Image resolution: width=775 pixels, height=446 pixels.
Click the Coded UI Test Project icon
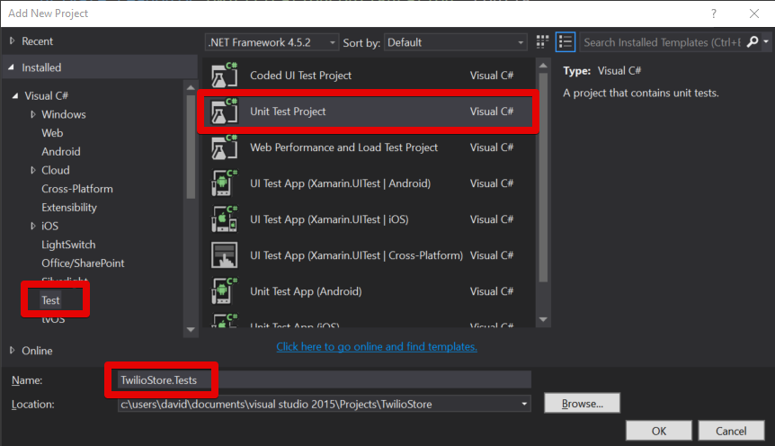coord(224,76)
